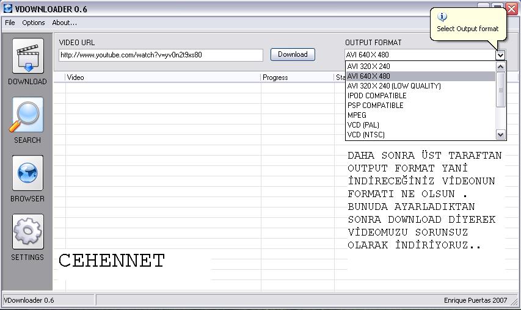Image resolution: width=521 pixels, height=310 pixels.
Task: Click the VDownloader title bar app icon
Action: pos(8,9)
